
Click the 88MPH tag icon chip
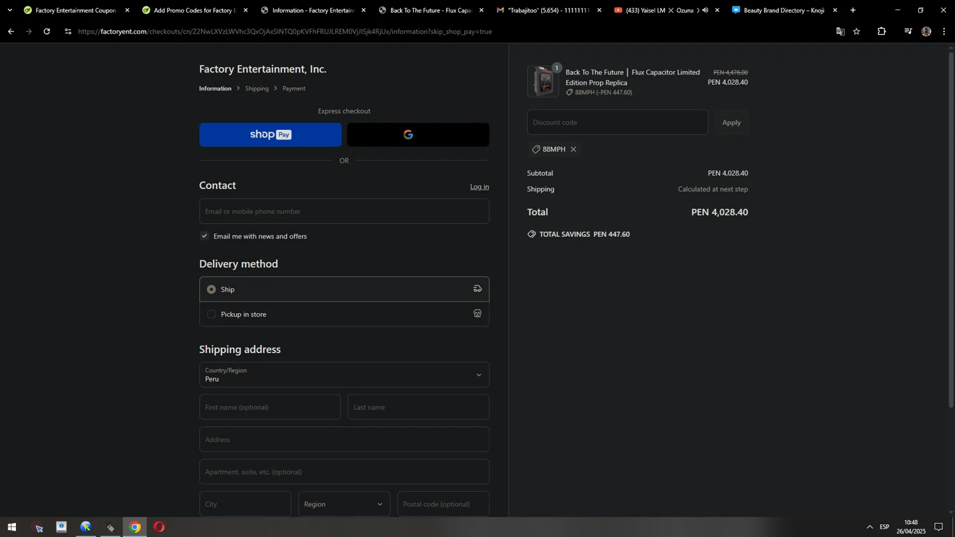[536, 150]
